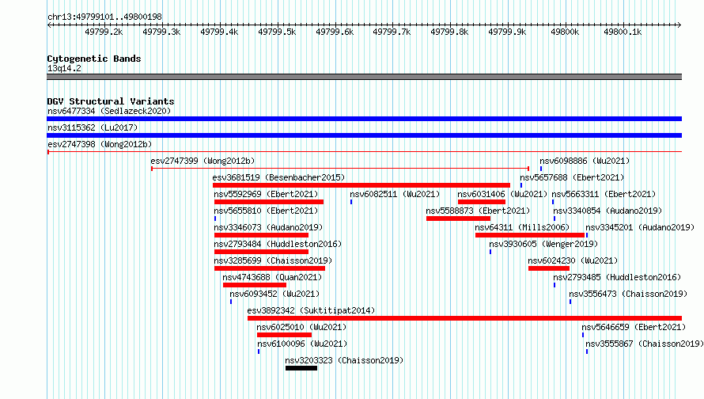704x399 pixels.
Task: Click nsv2793485 (Huddleston2016) label
Action: (x=617, y=277)
